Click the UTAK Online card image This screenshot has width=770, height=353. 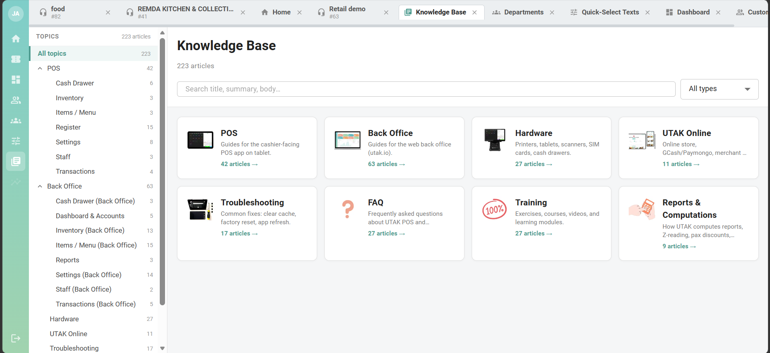pyautogui.click(x=642, y=140)
